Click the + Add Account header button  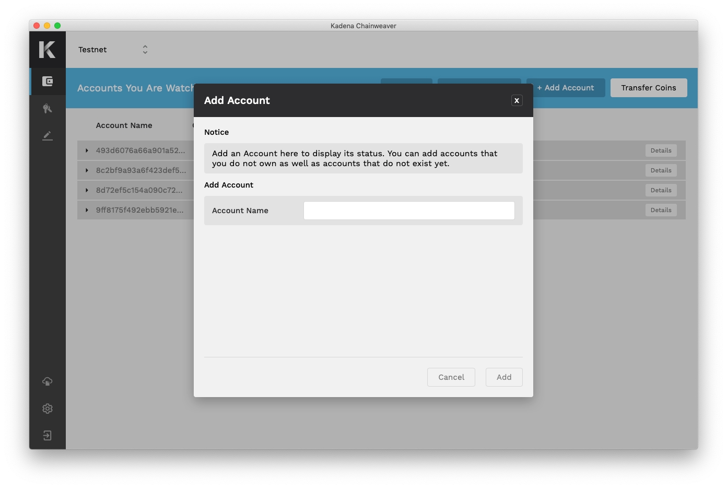566,88
